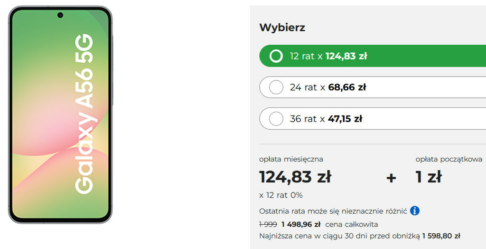This screenshot has height=249, width=486.
Task: Click the blue info icon
Action: tap(415, 211)
